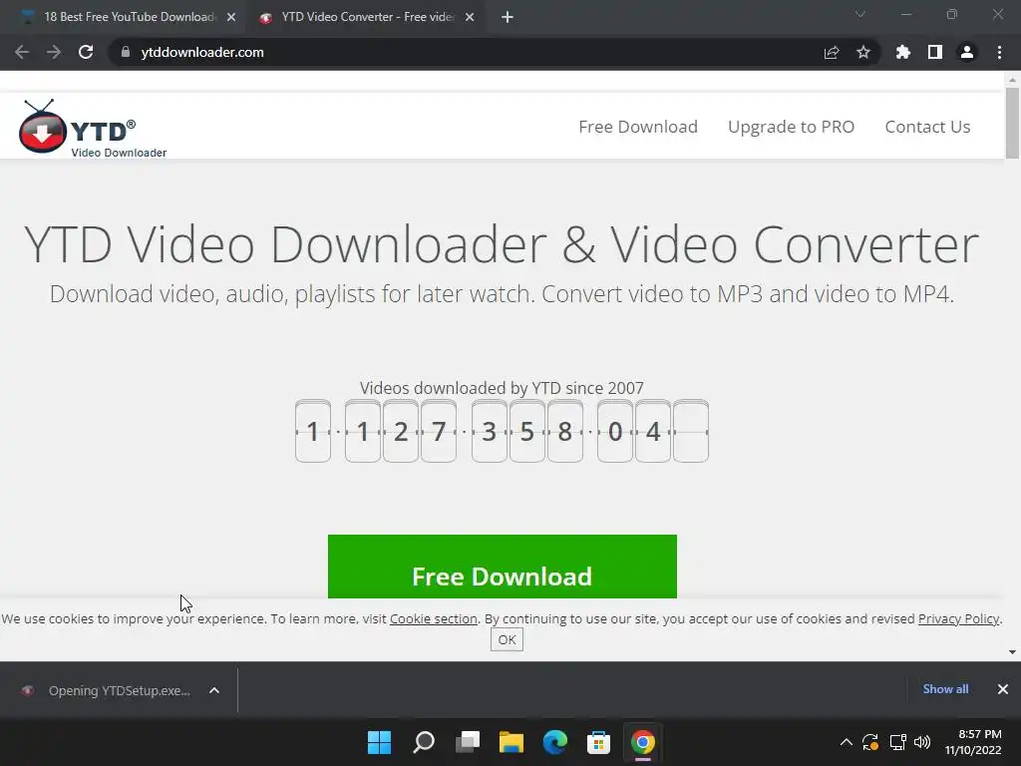This screenshot has width=1021, height=766.
Task: Show hidden system tray icons
Action: (x=846, y=742)
